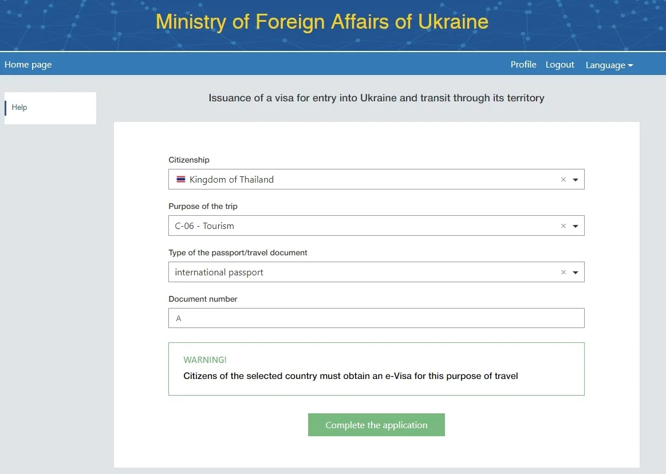
Task: Go to Home page
Action: [x=28, y=65]
